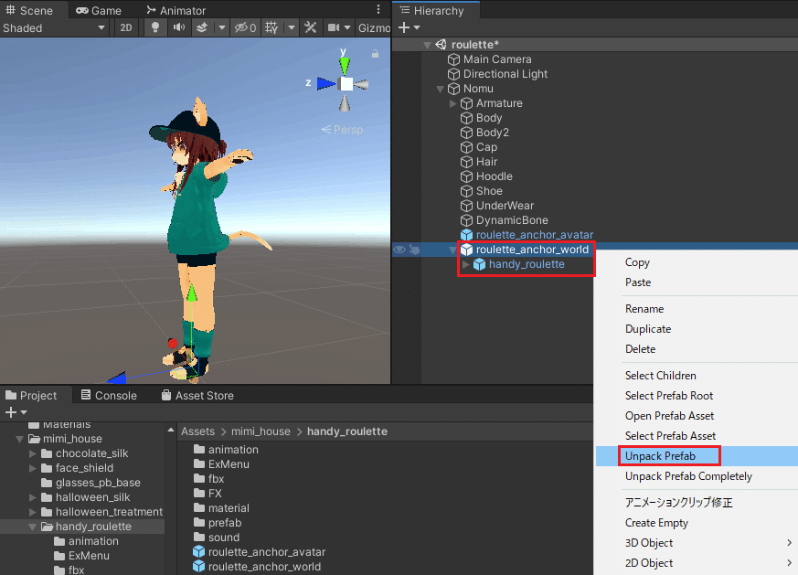Viewport: 798px width, 575px height.
Task: Select the Hoodle object in the Hierarchy
Action: point(494,176)
